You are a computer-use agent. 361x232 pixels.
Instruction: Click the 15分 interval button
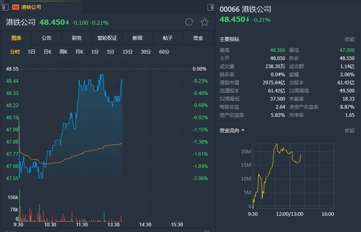128,52
